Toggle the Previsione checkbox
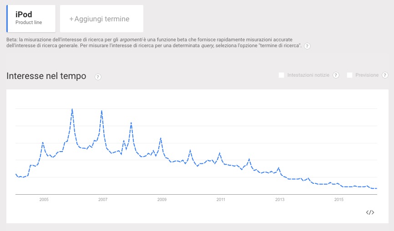The width and height of the screenshot is (394, 231). pyautogui.click(x=350, y=75)
